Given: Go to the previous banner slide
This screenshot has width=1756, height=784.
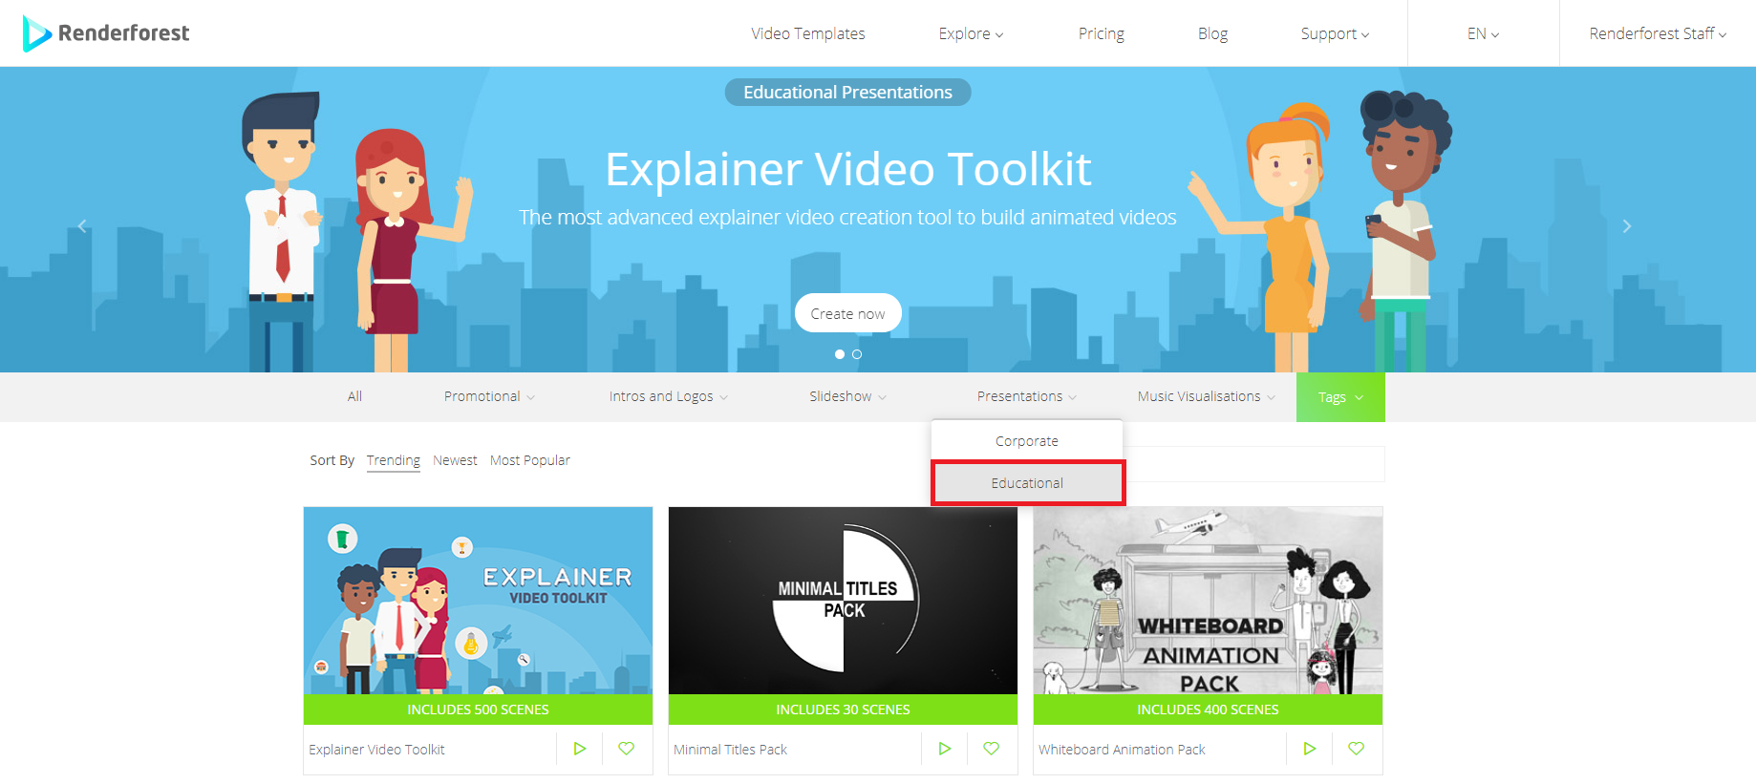Looking at the screenshot, I should tap(82, 226).
